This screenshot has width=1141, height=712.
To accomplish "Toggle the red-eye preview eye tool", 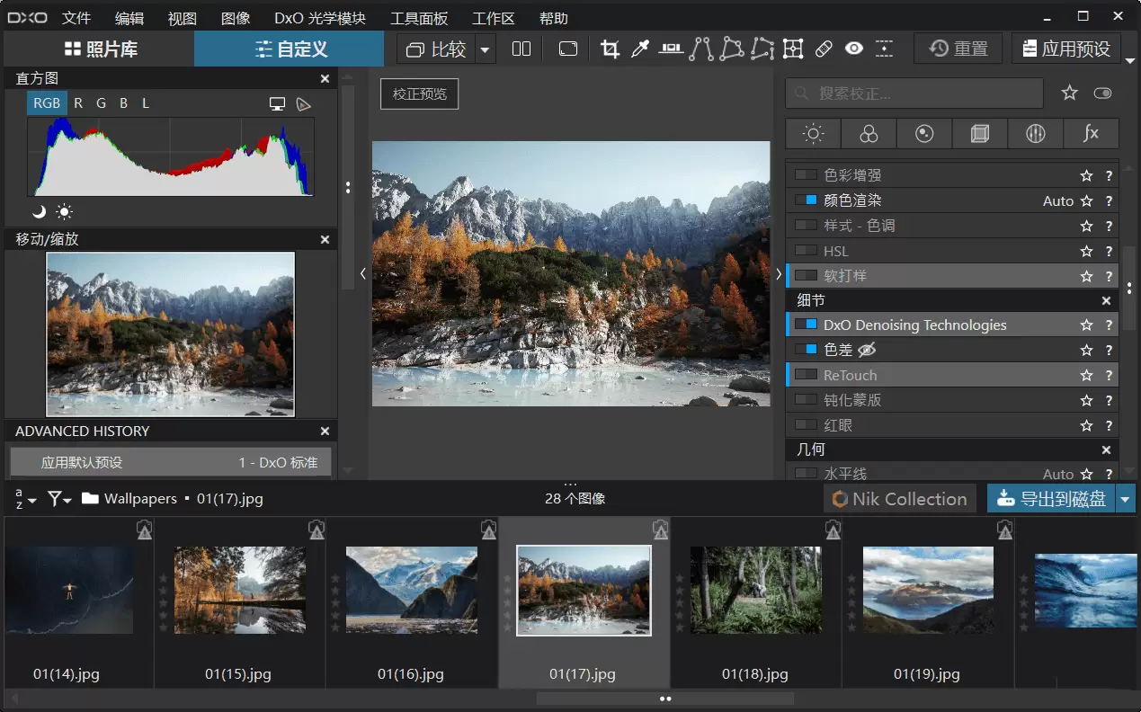I will [x=854, y=49].
